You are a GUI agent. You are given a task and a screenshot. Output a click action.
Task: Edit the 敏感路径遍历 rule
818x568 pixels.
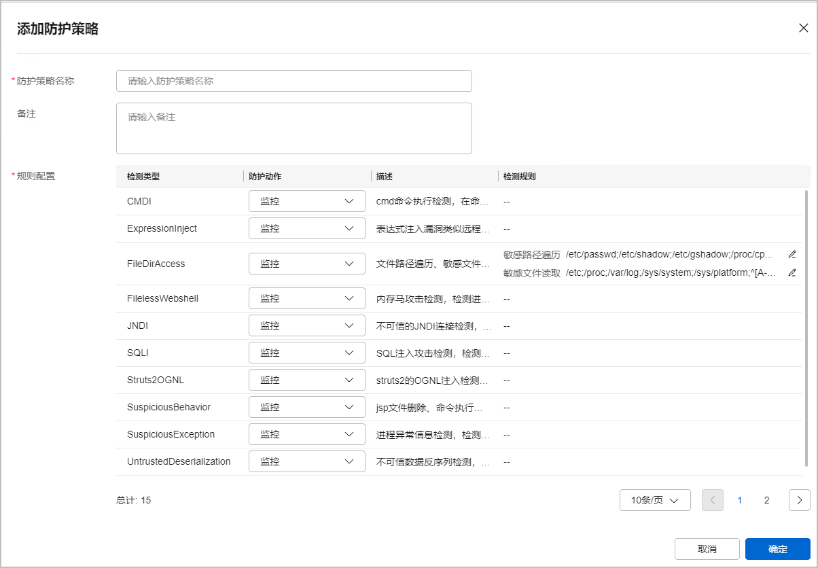tap(792, 255)
